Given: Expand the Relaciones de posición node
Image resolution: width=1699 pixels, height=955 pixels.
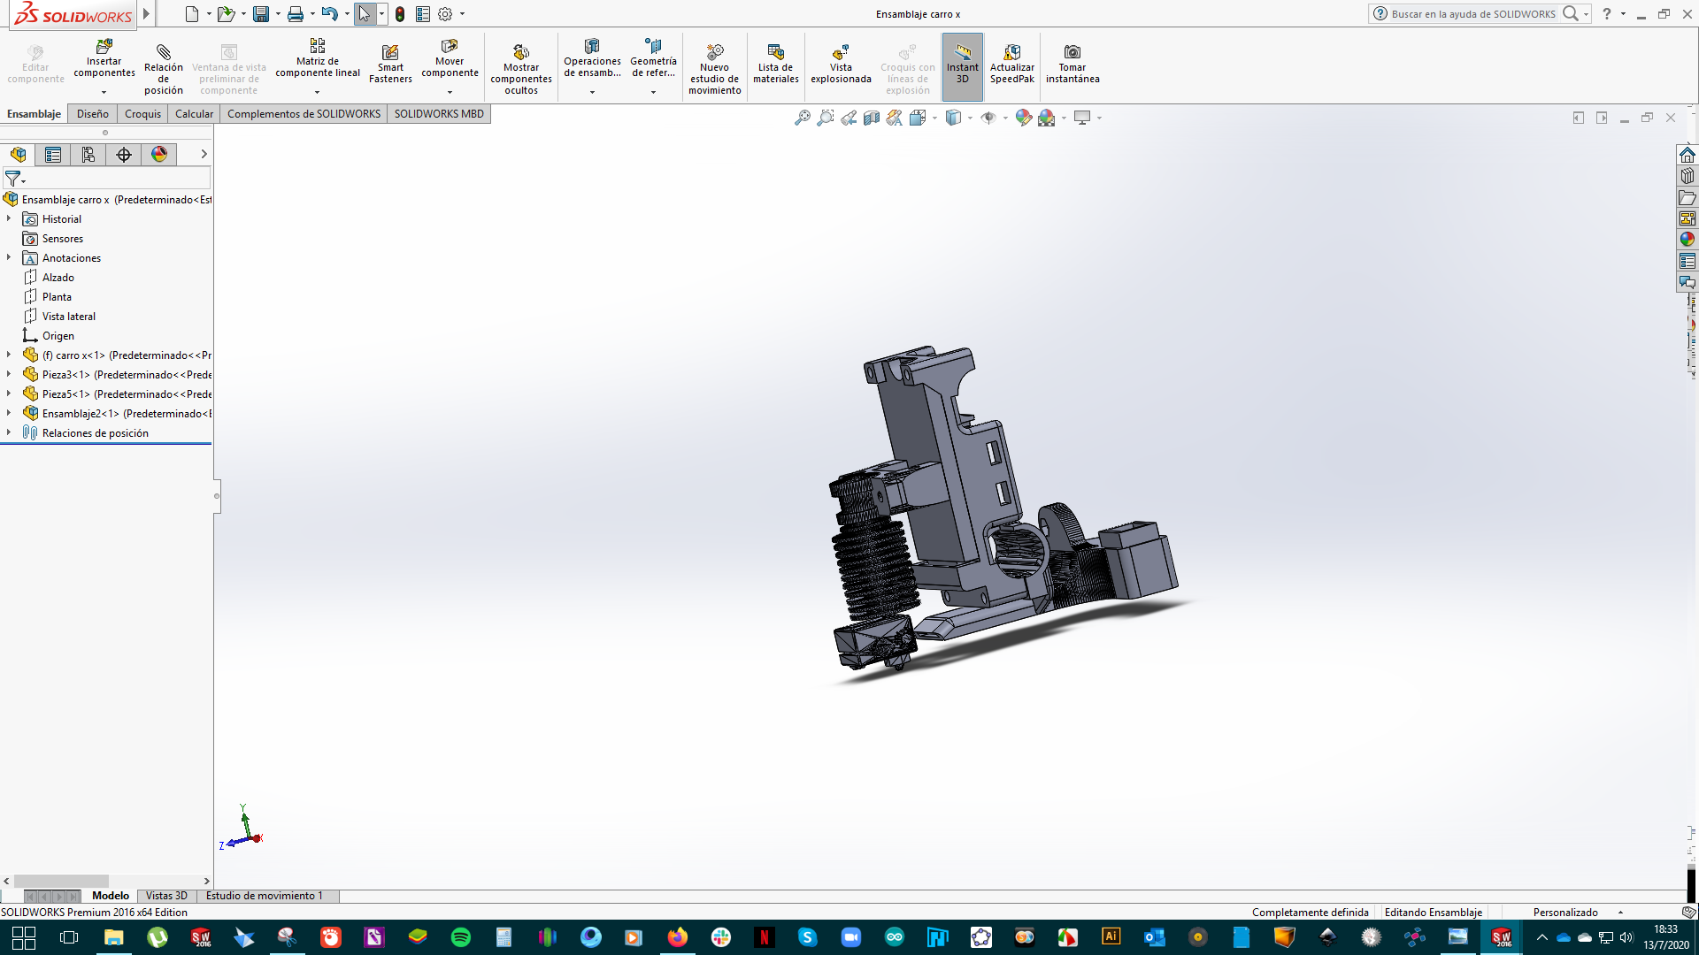Looking at the screenshot, I should pyautogui.click(x=9, y=432).
